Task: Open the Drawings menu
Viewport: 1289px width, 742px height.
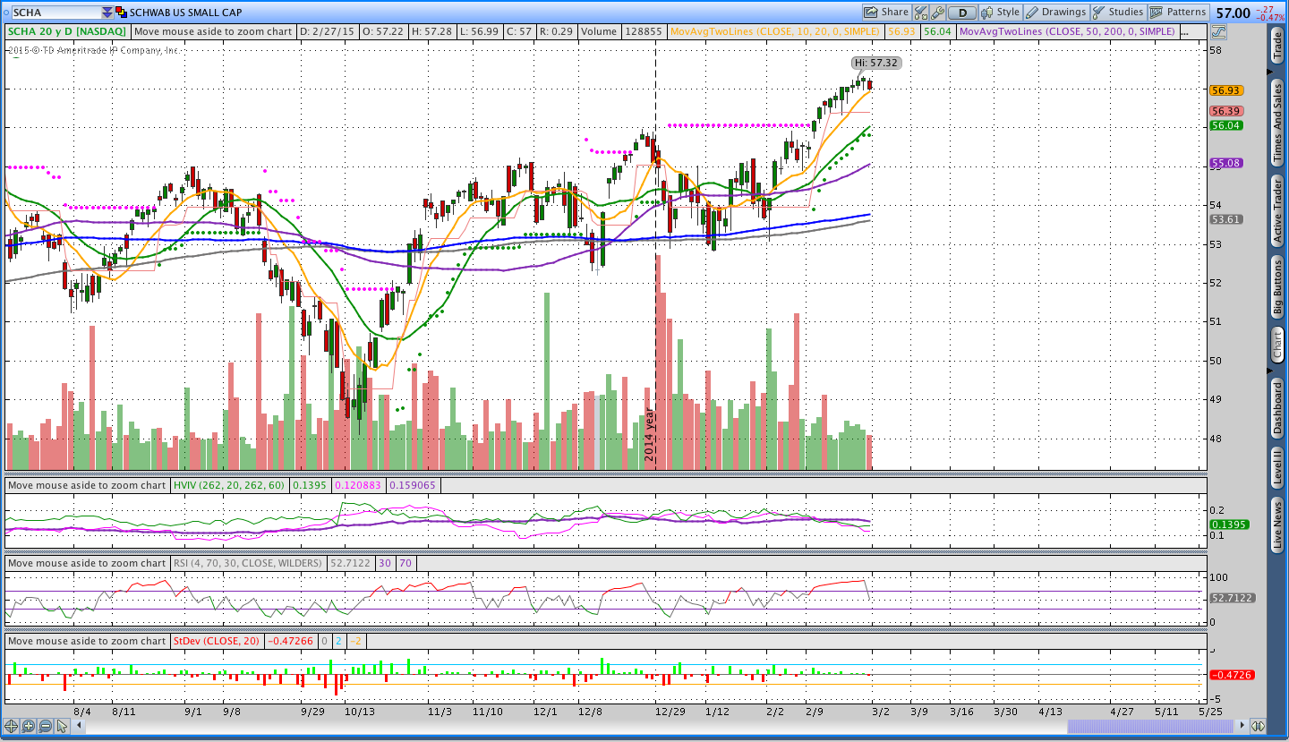Action: click(1056, 13)
